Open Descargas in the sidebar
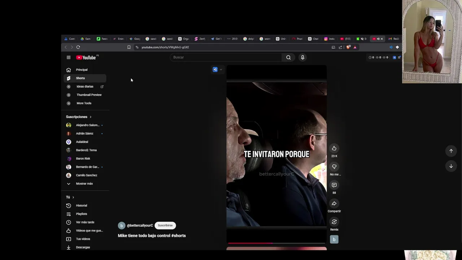 (x=85, y=247)
